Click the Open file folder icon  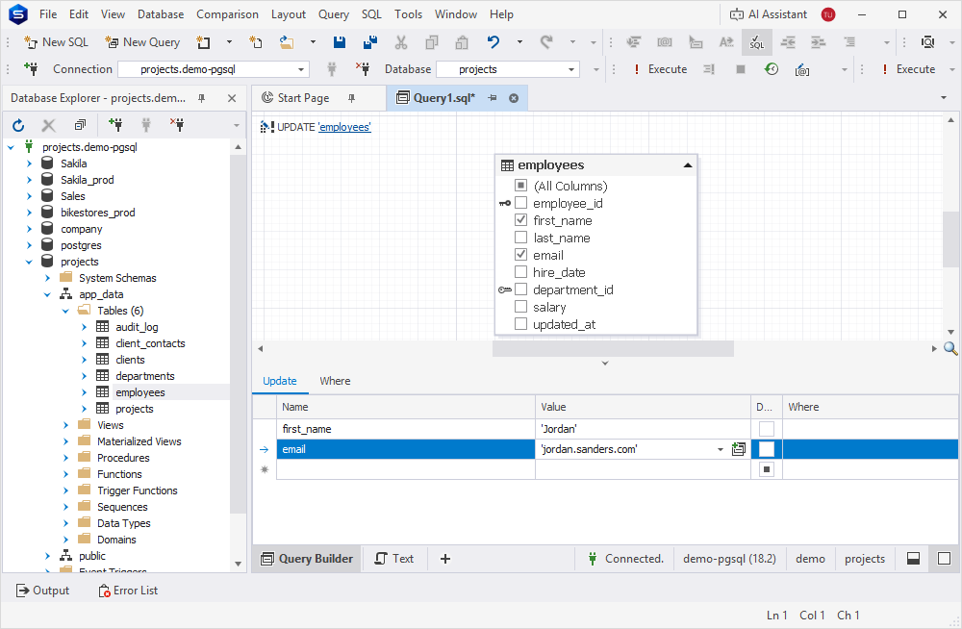286,42
